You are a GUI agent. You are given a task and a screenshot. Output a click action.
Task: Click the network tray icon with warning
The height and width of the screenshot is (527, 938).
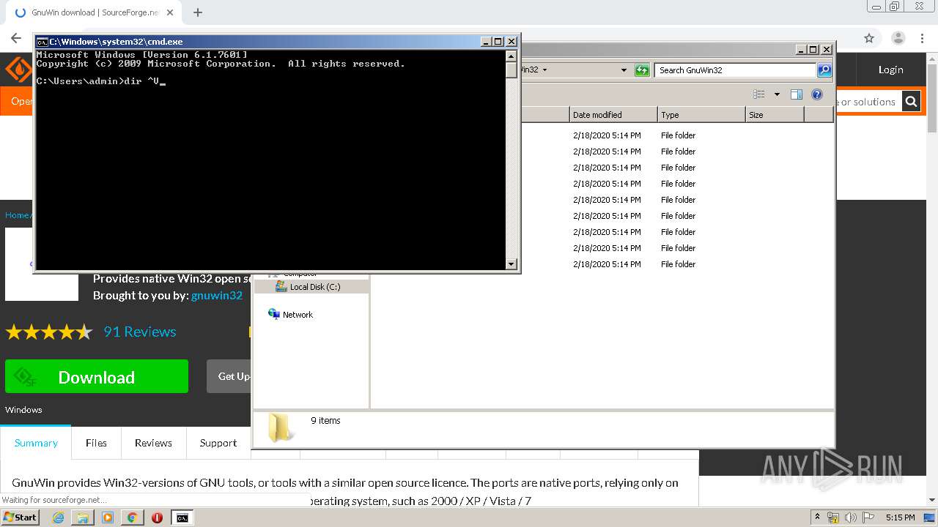[833, 517]
